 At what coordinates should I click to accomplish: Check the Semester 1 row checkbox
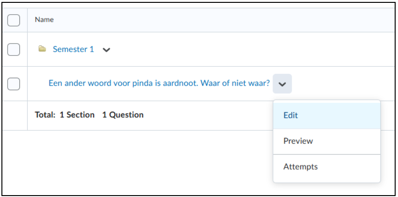(x=13, y=49)
